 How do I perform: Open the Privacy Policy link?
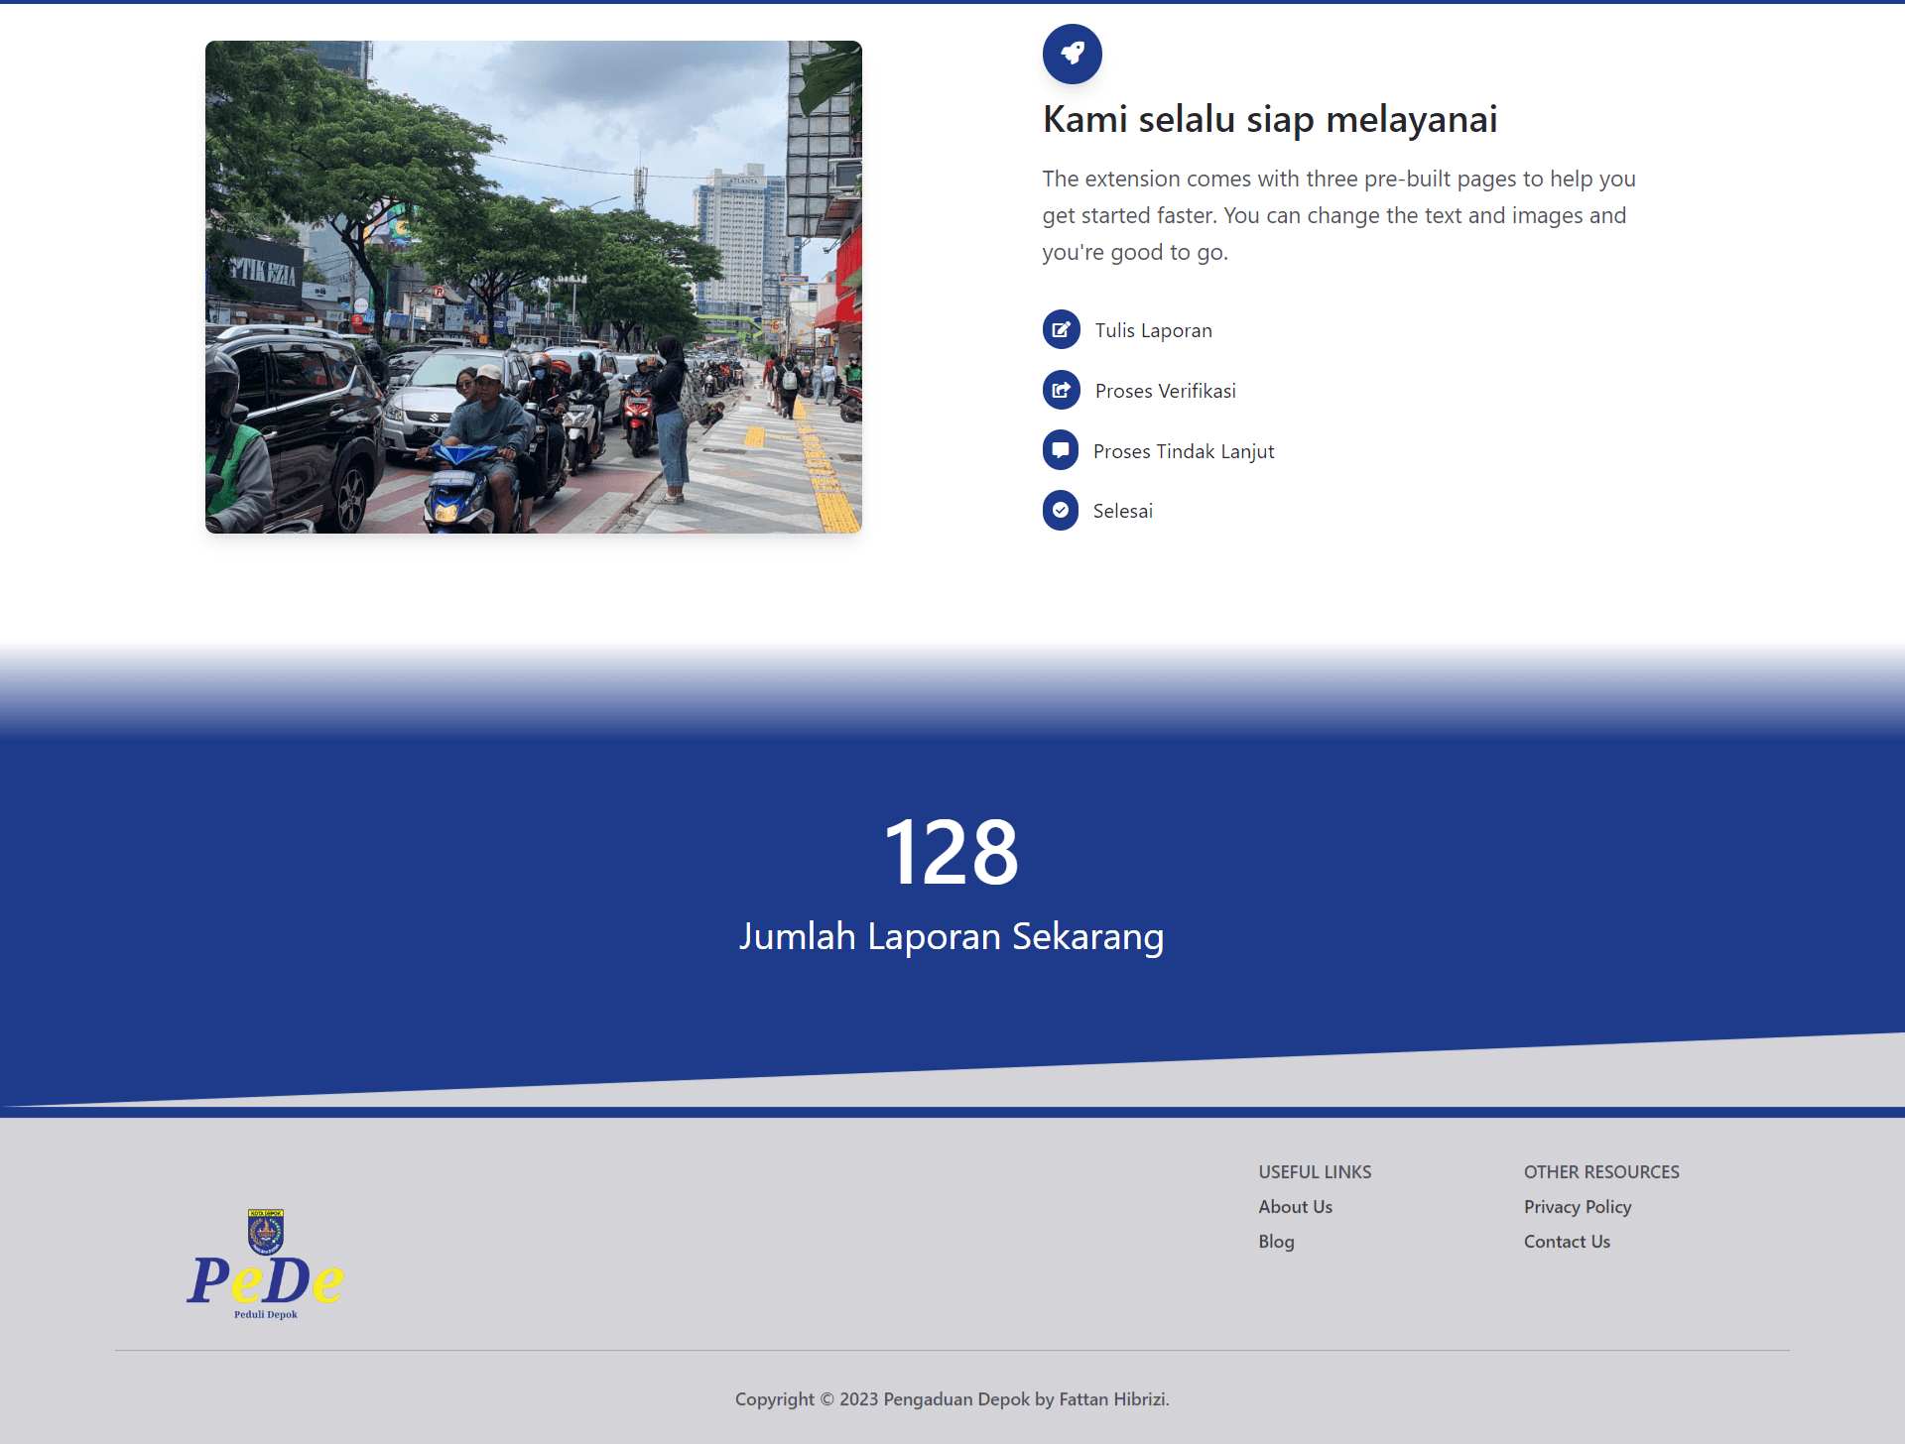tap(1577, 1207)
